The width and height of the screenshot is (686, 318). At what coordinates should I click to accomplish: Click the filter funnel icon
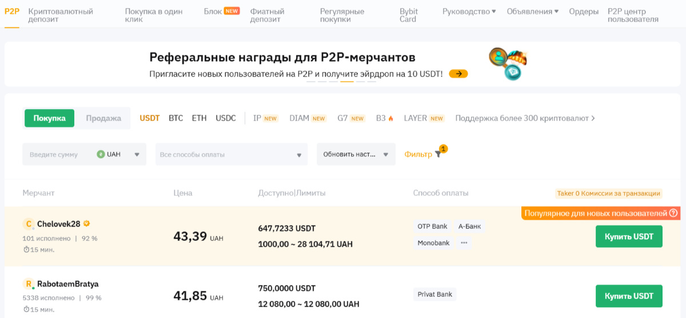point(438,154)
